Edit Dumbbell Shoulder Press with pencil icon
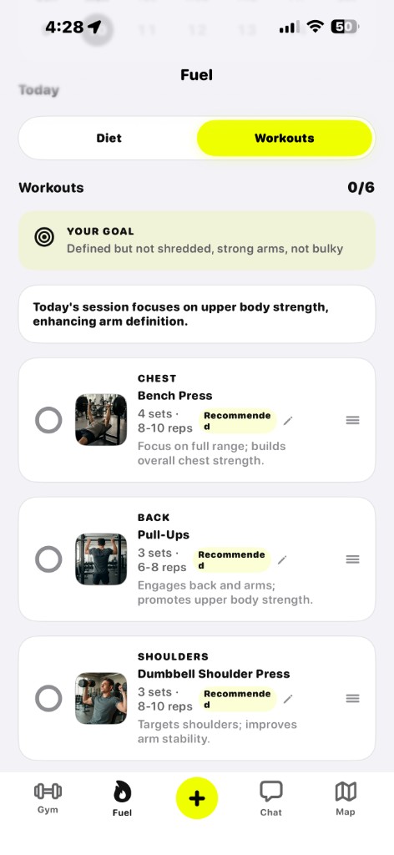Screen dimensions: 394x855 pos(288,699)
